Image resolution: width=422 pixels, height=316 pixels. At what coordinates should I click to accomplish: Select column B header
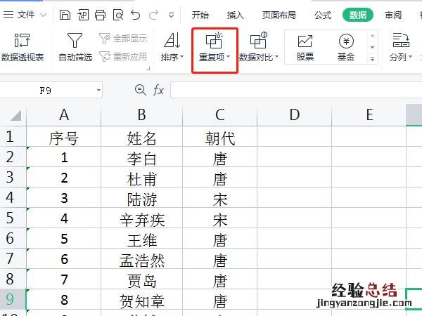pos(142,115)
